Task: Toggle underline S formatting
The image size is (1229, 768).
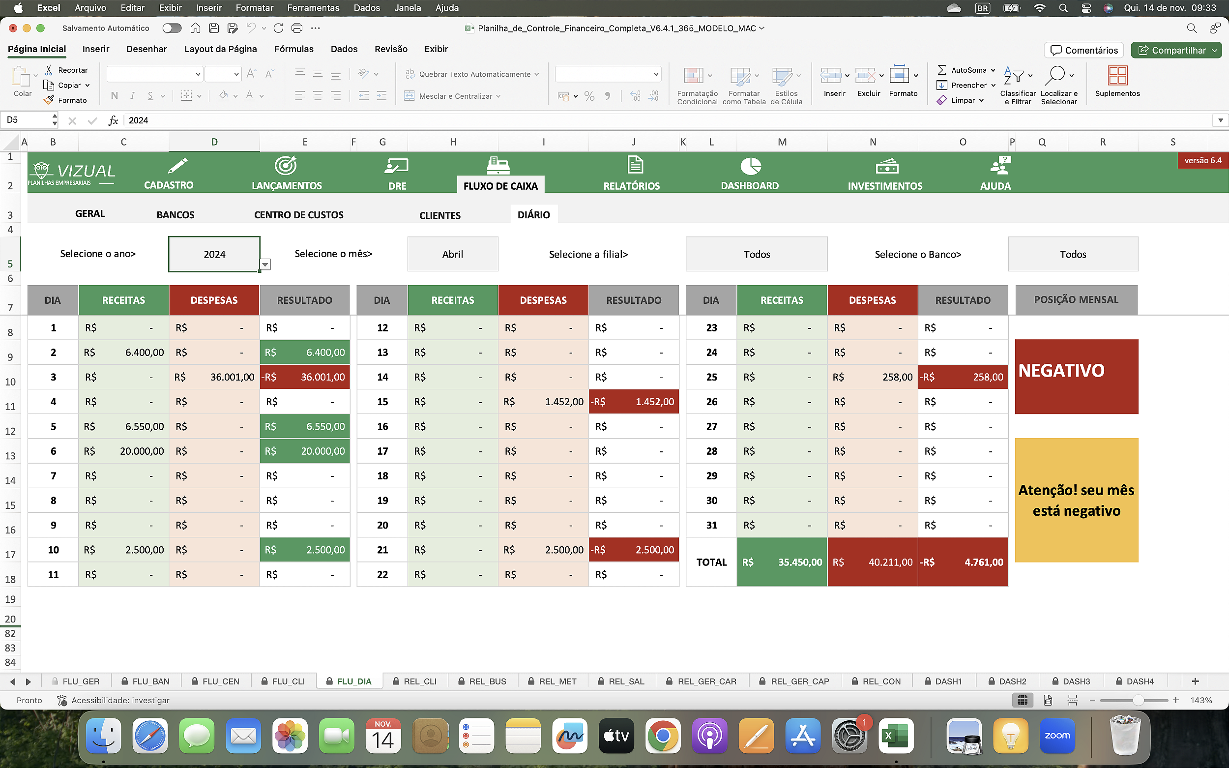Action: click(x=150, y=95)
